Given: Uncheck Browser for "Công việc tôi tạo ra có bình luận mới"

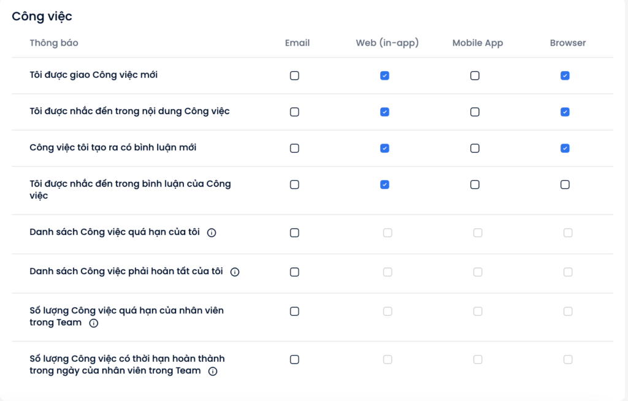Looking at the screenshot, I should (x=565, y=148).
